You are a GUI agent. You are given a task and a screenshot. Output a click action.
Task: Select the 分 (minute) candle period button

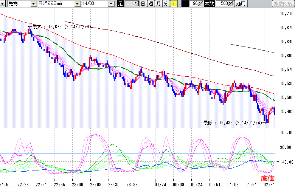click(x=165, y=4)
